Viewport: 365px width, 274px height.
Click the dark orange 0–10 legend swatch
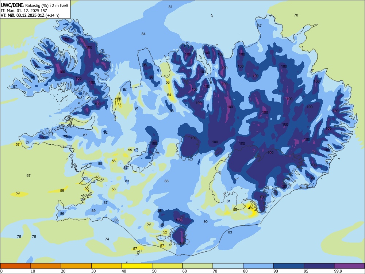tap(16, 266)
